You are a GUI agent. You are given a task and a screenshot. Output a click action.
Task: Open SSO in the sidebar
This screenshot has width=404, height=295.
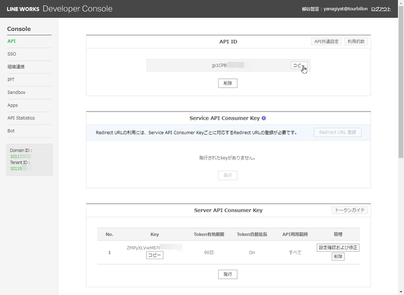click(x=12, y=54)
